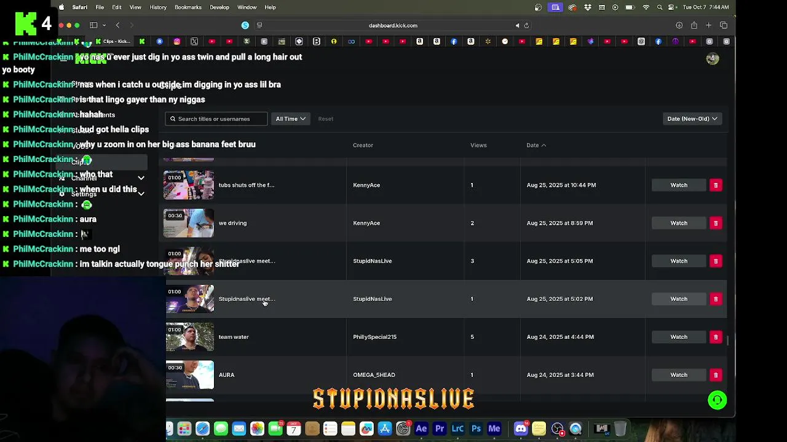
Task: Open Spotlight search in menu bar
Action: (660, 7)
